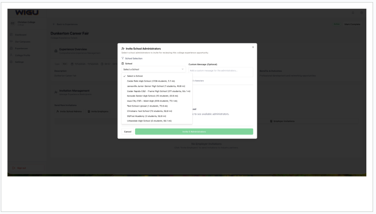Pick the checked "Select a School" option
The width and height of the screenshot is (376, 214).
point(135,76)
